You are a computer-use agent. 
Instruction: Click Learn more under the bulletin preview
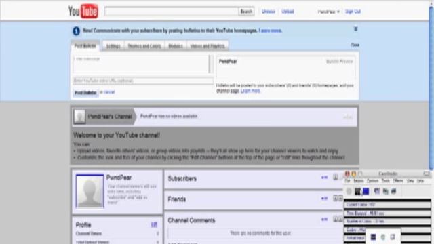click(250, 91)
